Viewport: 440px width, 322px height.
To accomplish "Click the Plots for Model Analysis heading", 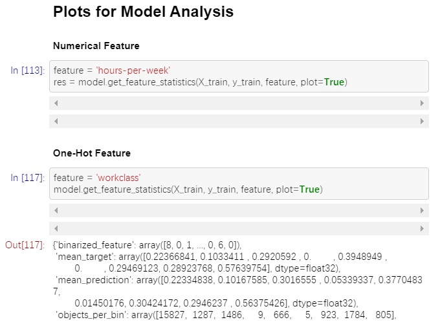I will [x=144, y=12].
